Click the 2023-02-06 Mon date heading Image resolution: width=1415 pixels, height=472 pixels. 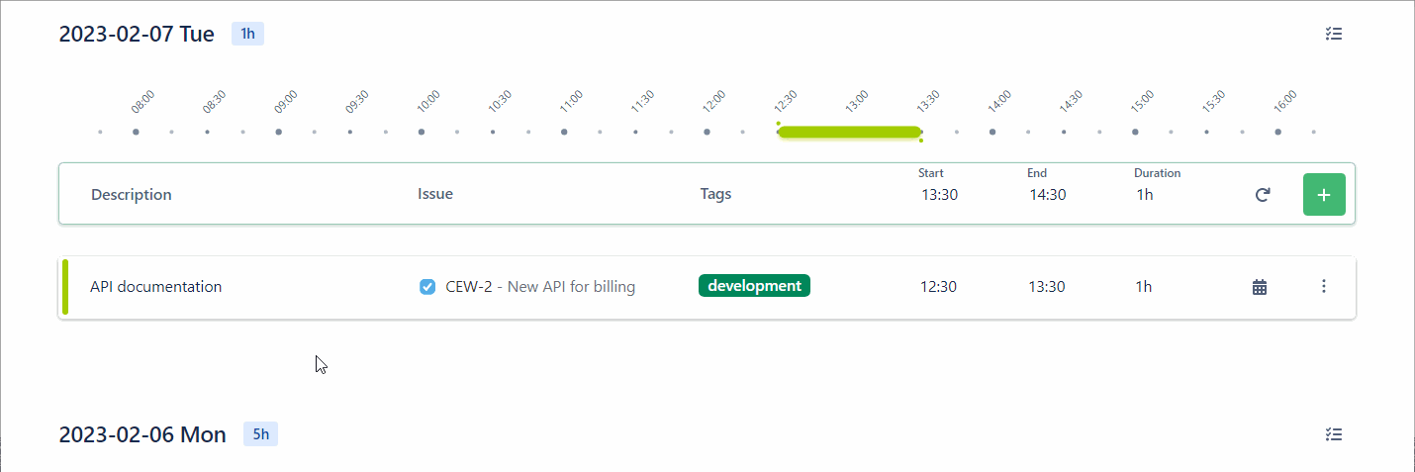click(142, 434)
